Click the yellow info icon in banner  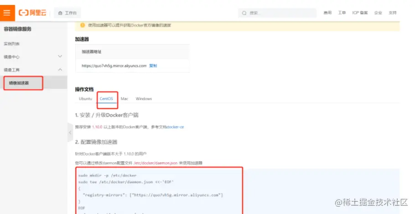tap(82, 25)
